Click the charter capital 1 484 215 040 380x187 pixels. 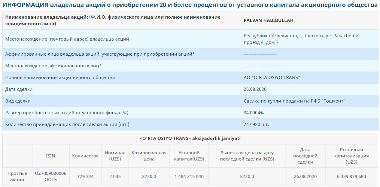point(189,176)
